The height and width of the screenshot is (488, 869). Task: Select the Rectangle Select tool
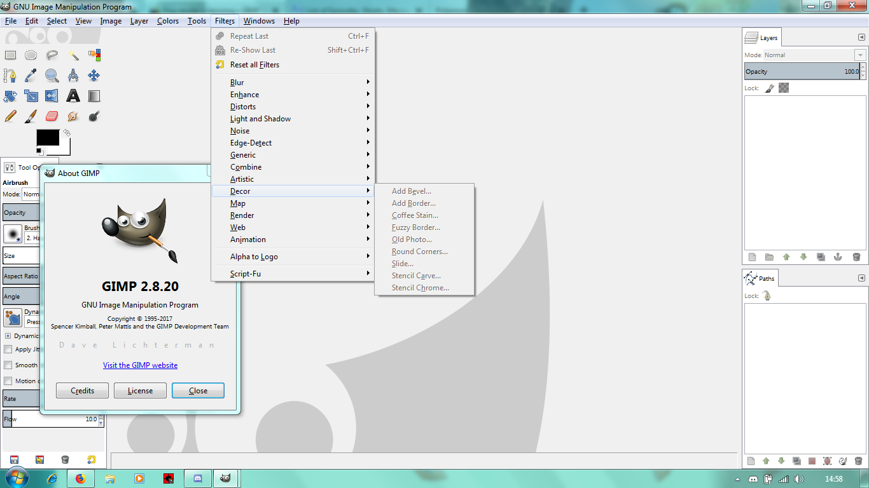pos(10,55)
